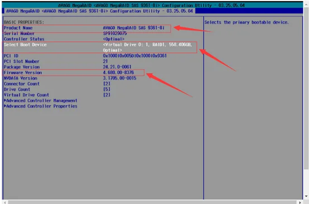
Task: Click the scroll down arrow at right edge
Action: [306, 196]
